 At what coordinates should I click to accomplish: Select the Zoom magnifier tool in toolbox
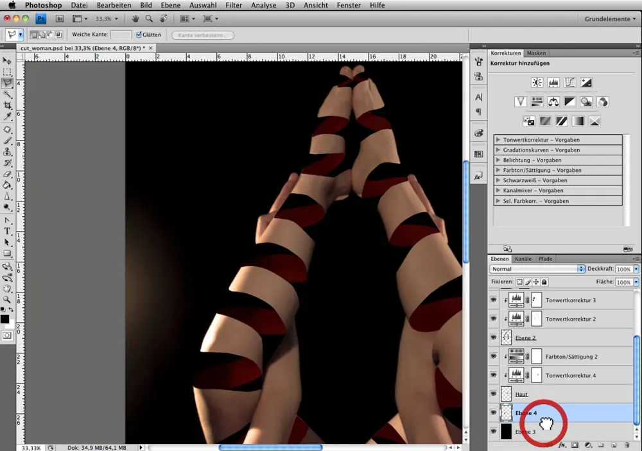click(8, 300)
